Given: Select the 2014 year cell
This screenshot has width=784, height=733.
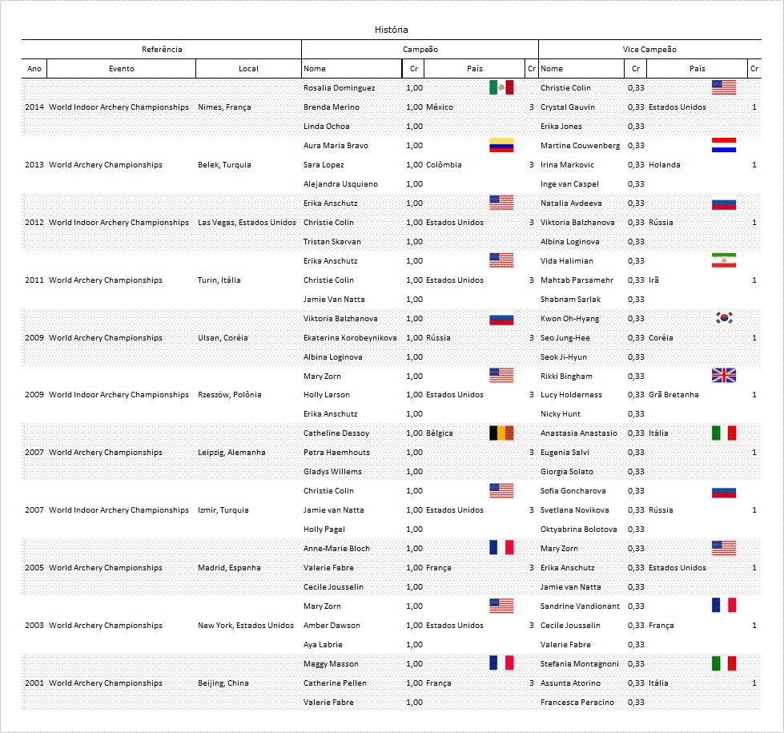Looking at the screenshot, I should pyautogui.click(x=34, y=107).
